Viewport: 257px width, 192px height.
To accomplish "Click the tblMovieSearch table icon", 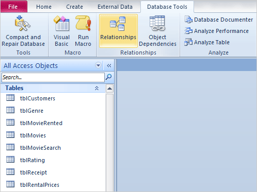I will point(10,147).
